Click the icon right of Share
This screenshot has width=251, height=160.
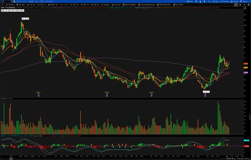coord(196,1)
